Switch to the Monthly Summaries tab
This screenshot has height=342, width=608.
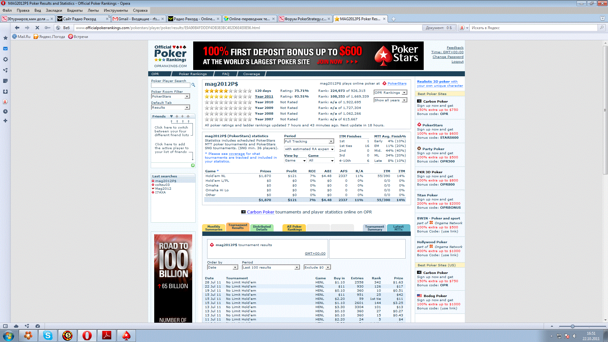[x=214, y=228]
